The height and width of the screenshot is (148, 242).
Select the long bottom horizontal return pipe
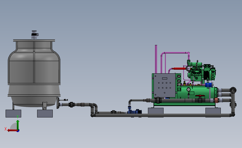point(162,115)
